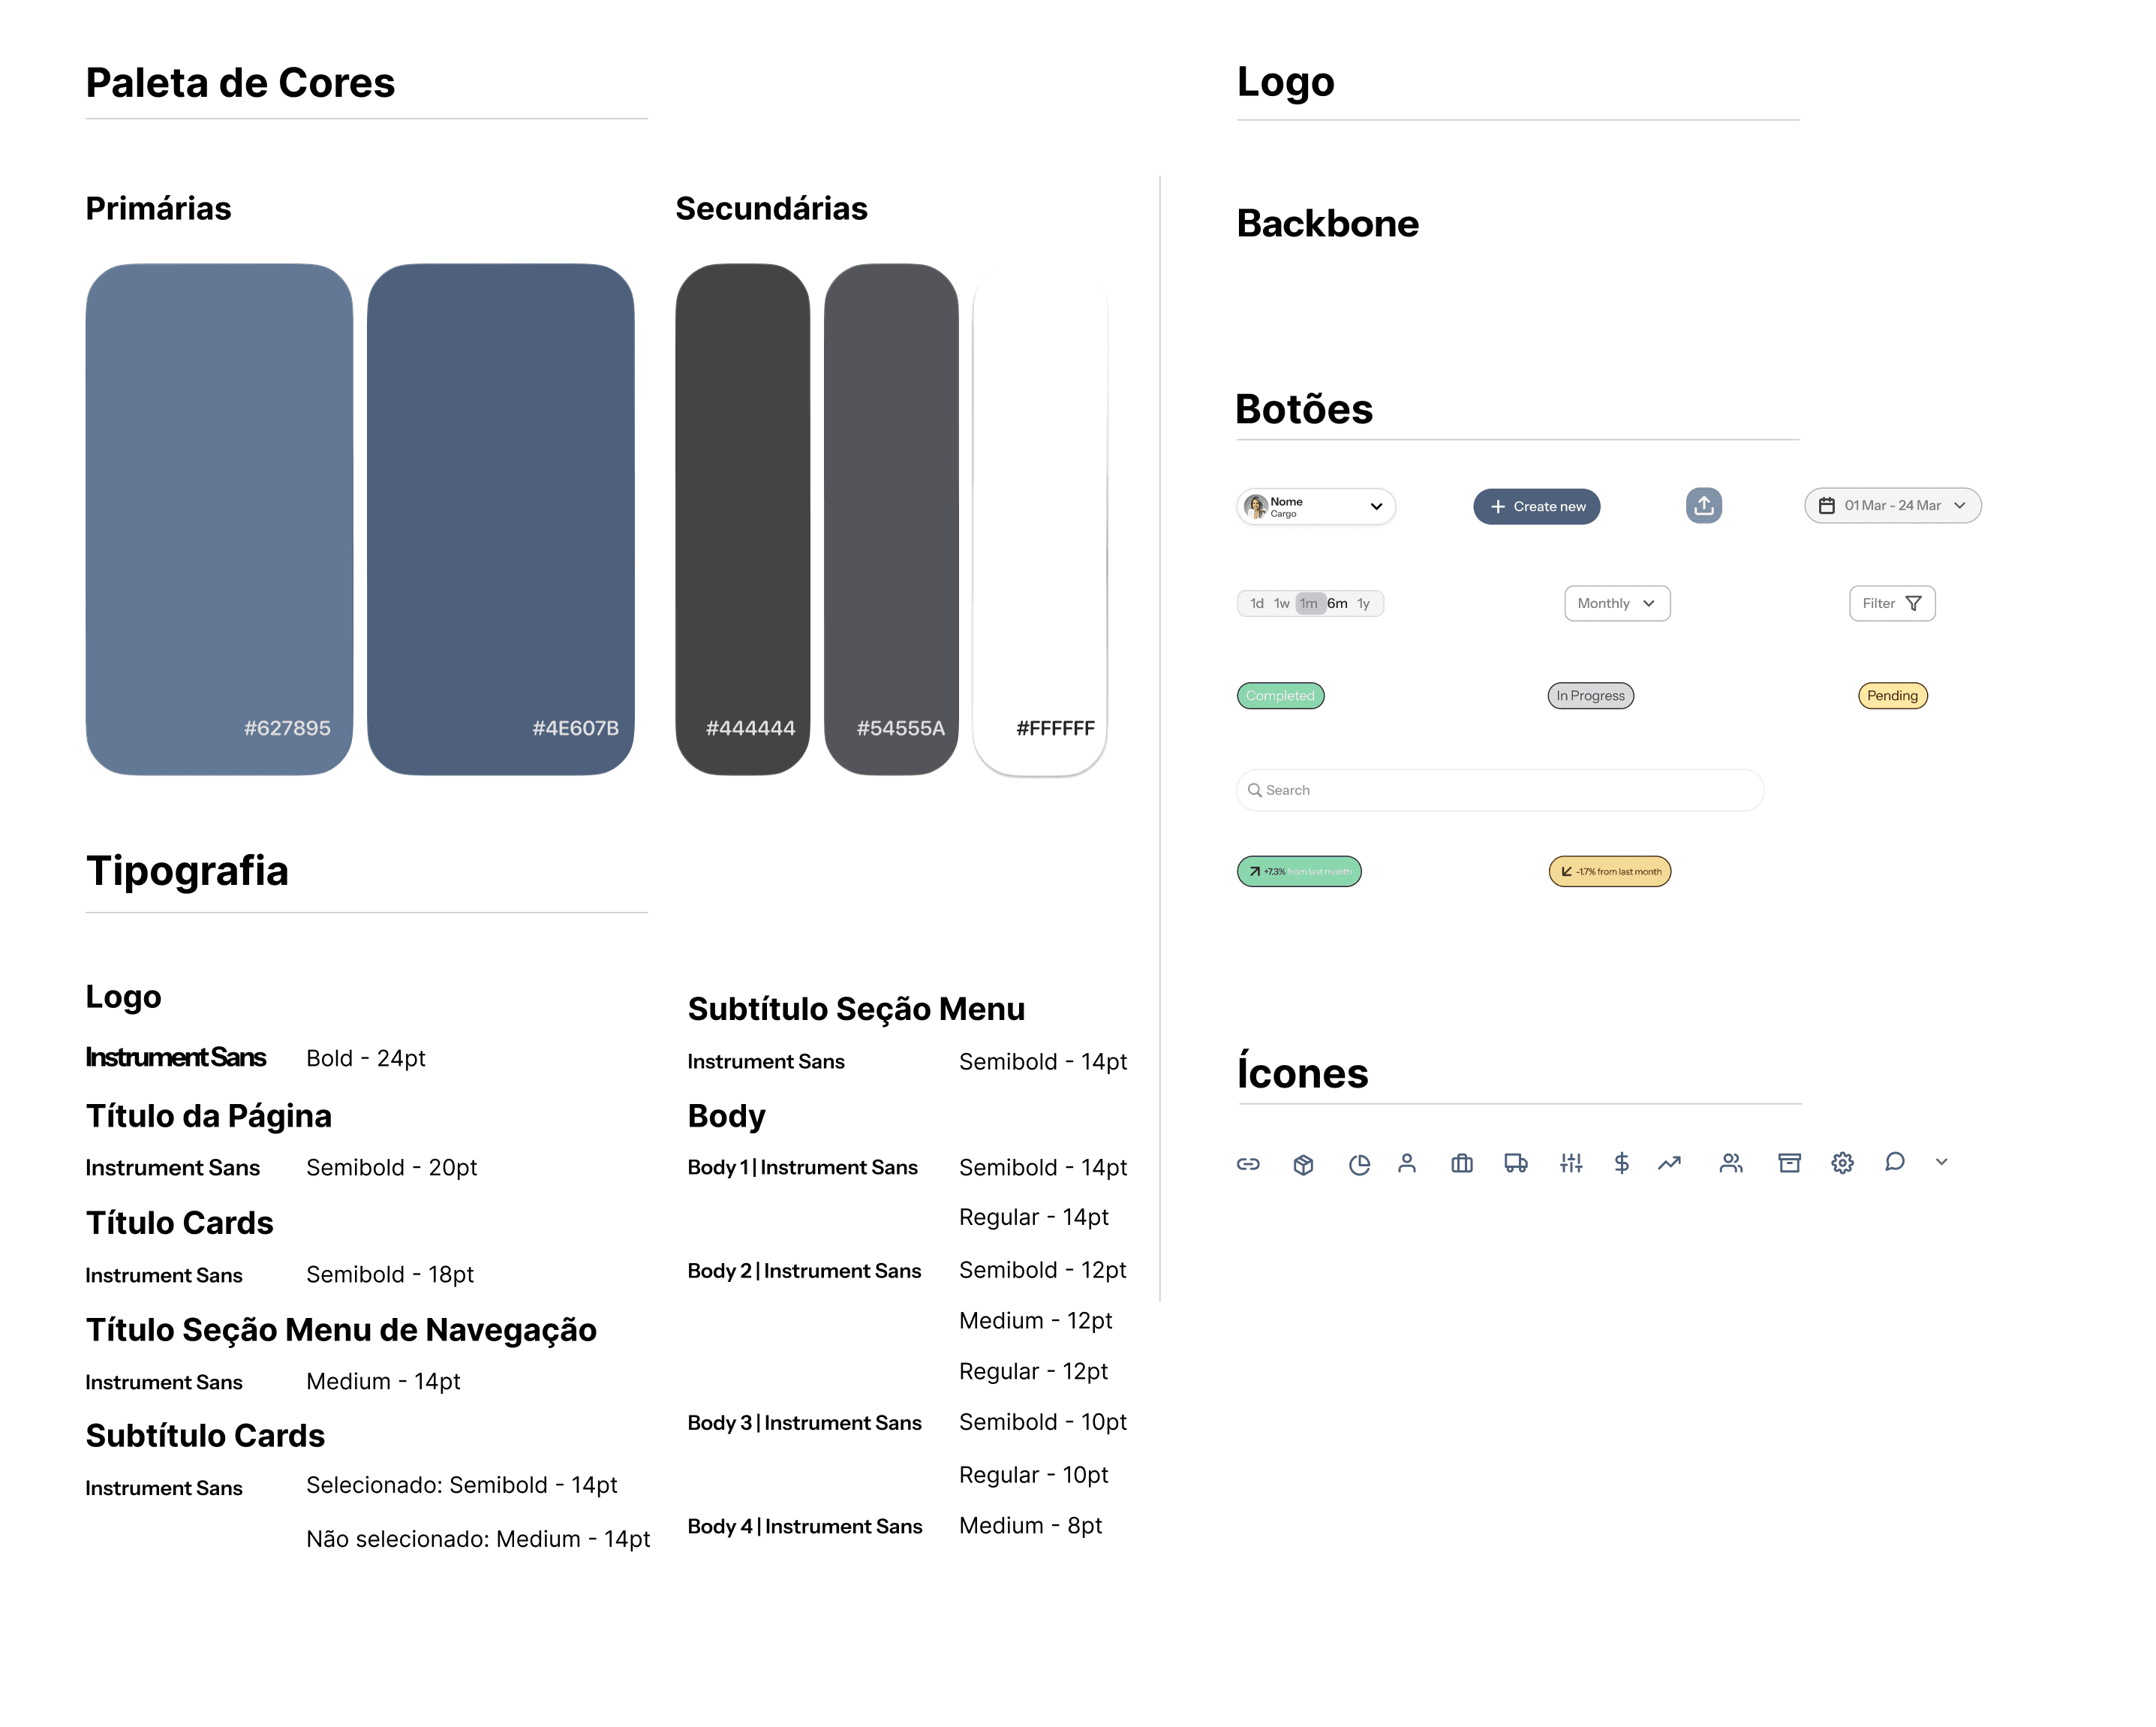Screen dimensions: 2156x1727
Task: Click the archive box icon
Action: click(1788, 1162)
